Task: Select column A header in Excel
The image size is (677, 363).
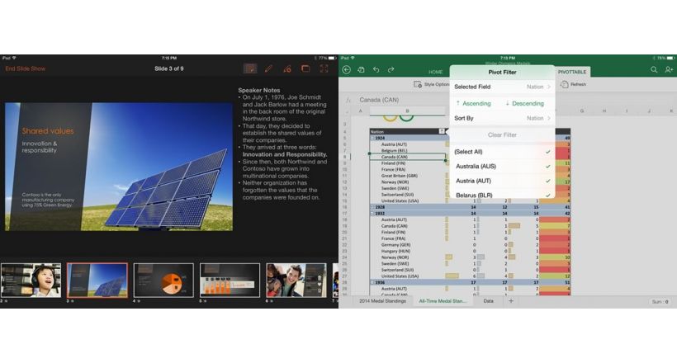Action: [361, 111]
